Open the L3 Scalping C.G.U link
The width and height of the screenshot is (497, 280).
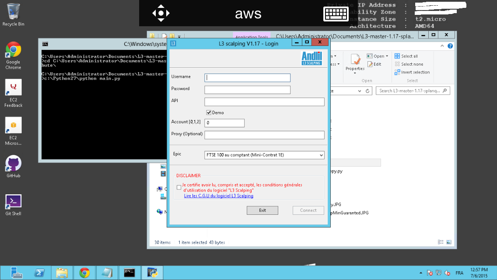[219, 196]
